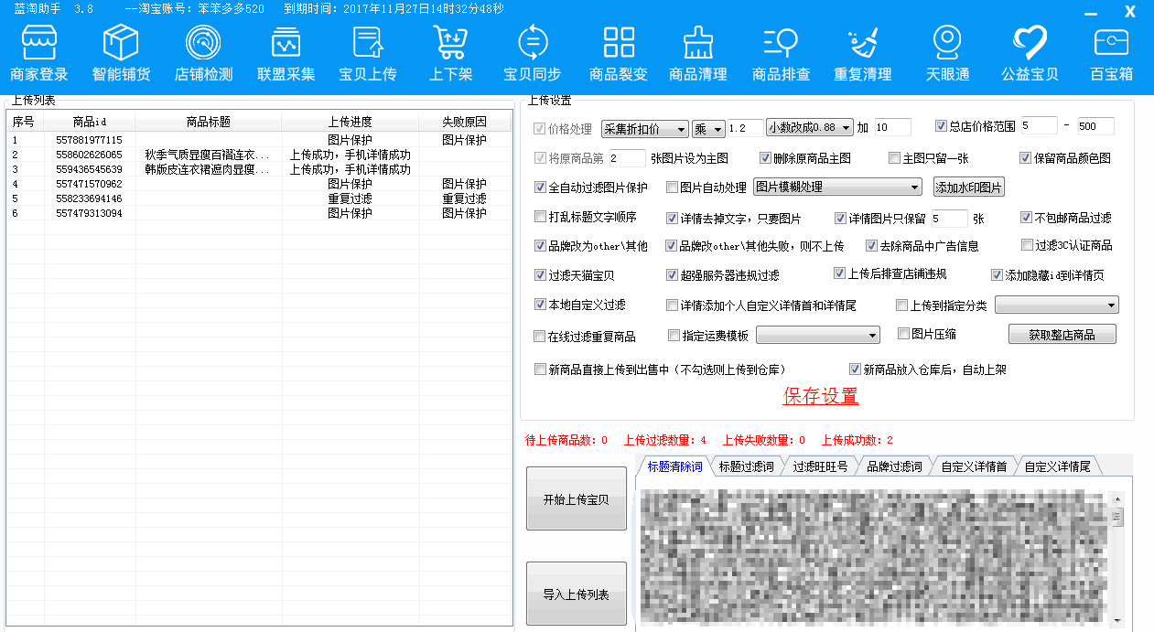Open the 图片模糊处理 dropdown list

pos(837,187)
